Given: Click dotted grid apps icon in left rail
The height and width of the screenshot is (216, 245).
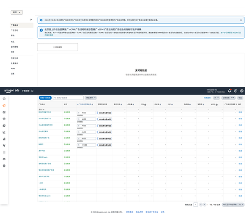Looking at the screenshot, I should [x=4, y=152].
